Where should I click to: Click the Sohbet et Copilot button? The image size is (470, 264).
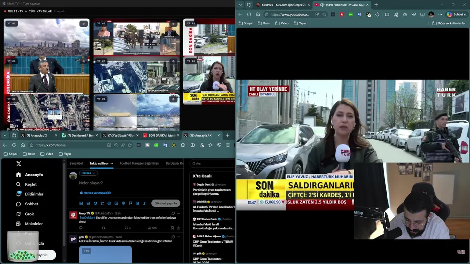click(x=456, y=14)
